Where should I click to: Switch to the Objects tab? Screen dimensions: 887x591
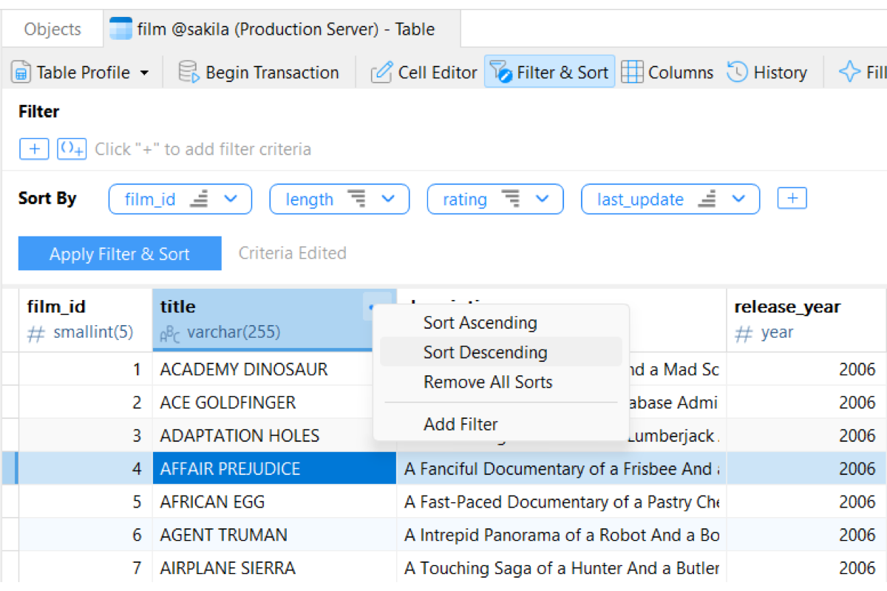52,30
